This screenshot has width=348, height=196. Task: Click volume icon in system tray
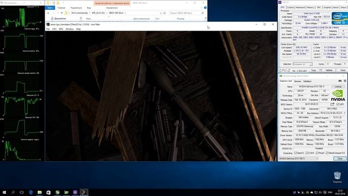click(320, 192)
